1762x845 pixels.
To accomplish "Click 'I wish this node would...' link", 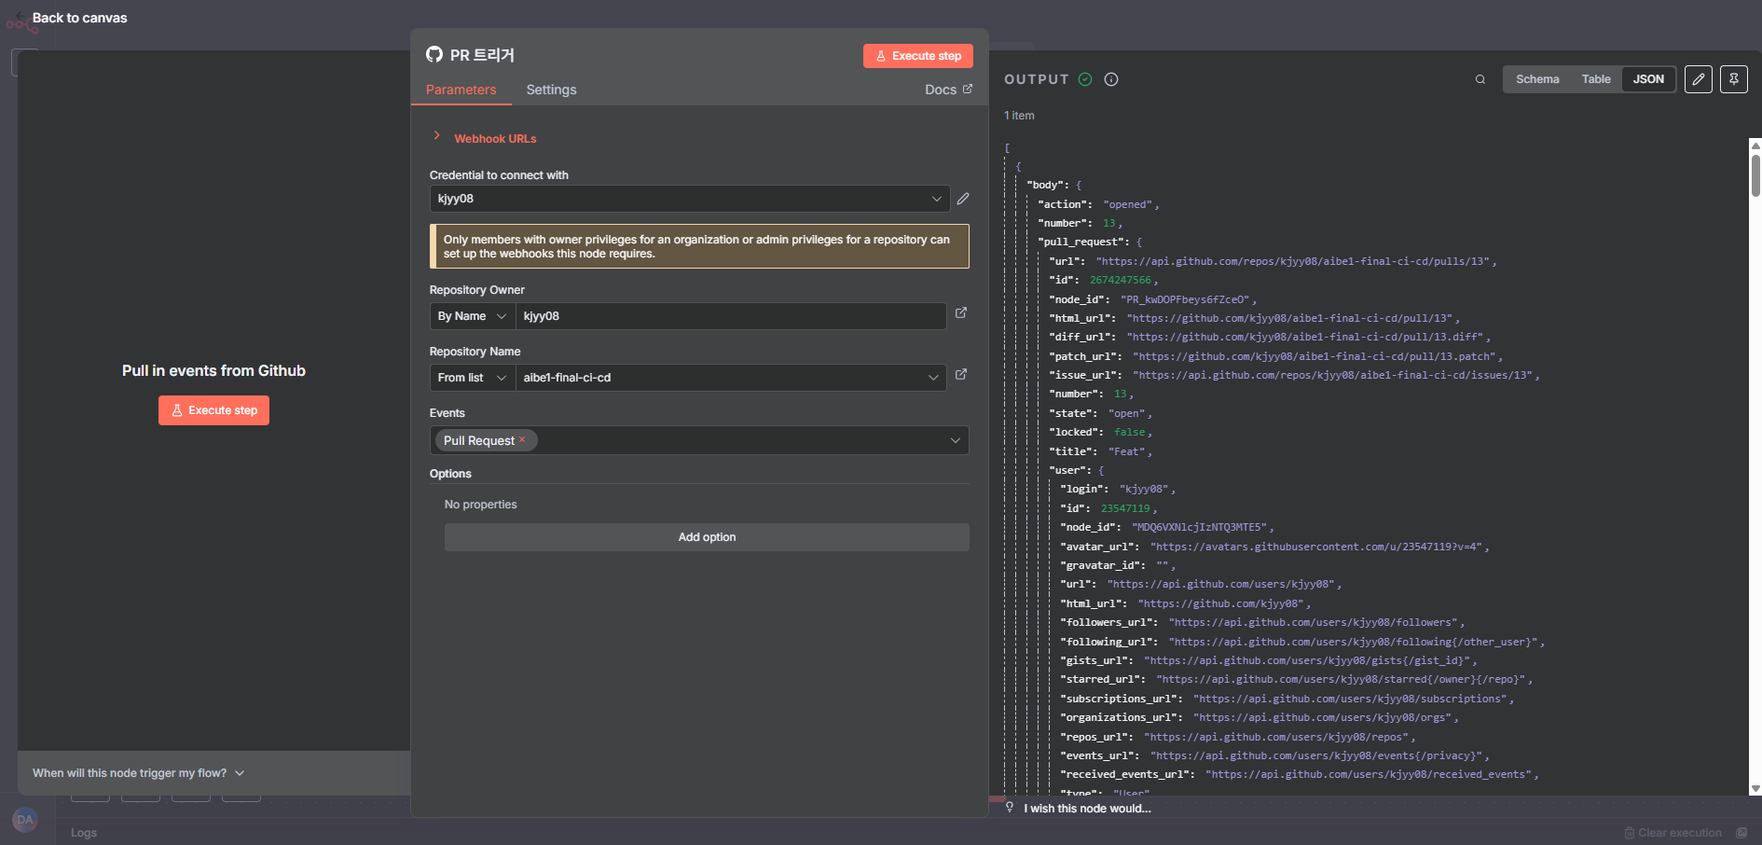I will (x=1087, y=809).
